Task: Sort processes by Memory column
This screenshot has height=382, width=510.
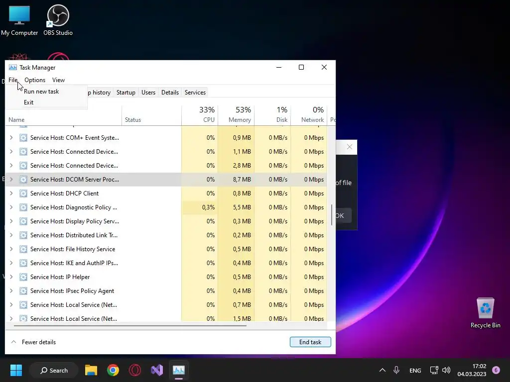Action: tap(236, 115)
